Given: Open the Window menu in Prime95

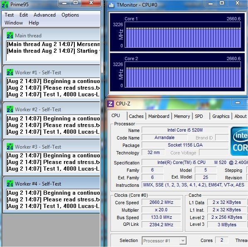Looking at the screenshot, I should pos(14,23).
